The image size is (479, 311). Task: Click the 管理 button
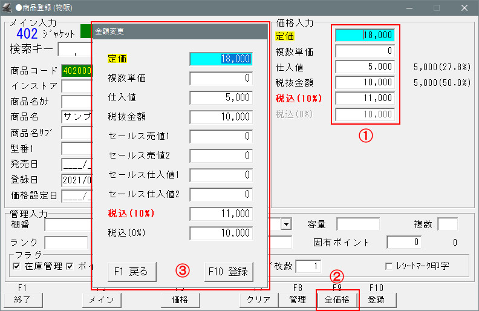[x=297, y=300]
